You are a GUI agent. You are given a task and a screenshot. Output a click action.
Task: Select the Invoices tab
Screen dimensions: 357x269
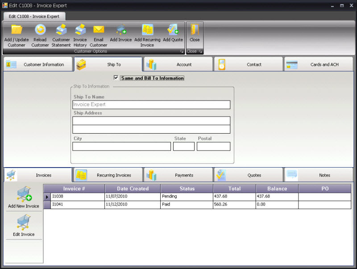pyautogui.click(x=38, y=175)
